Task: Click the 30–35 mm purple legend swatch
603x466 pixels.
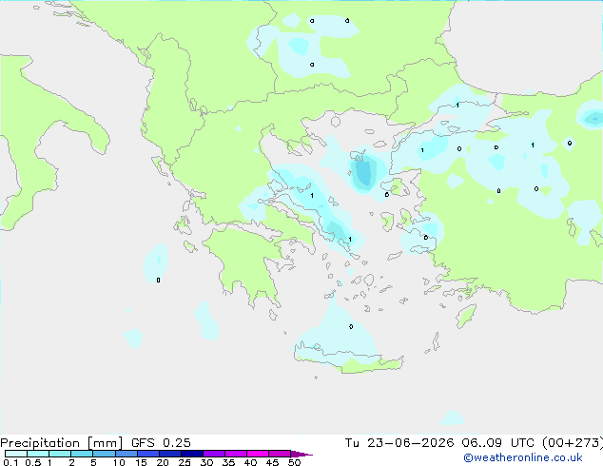Action: [x=213, y=454]
